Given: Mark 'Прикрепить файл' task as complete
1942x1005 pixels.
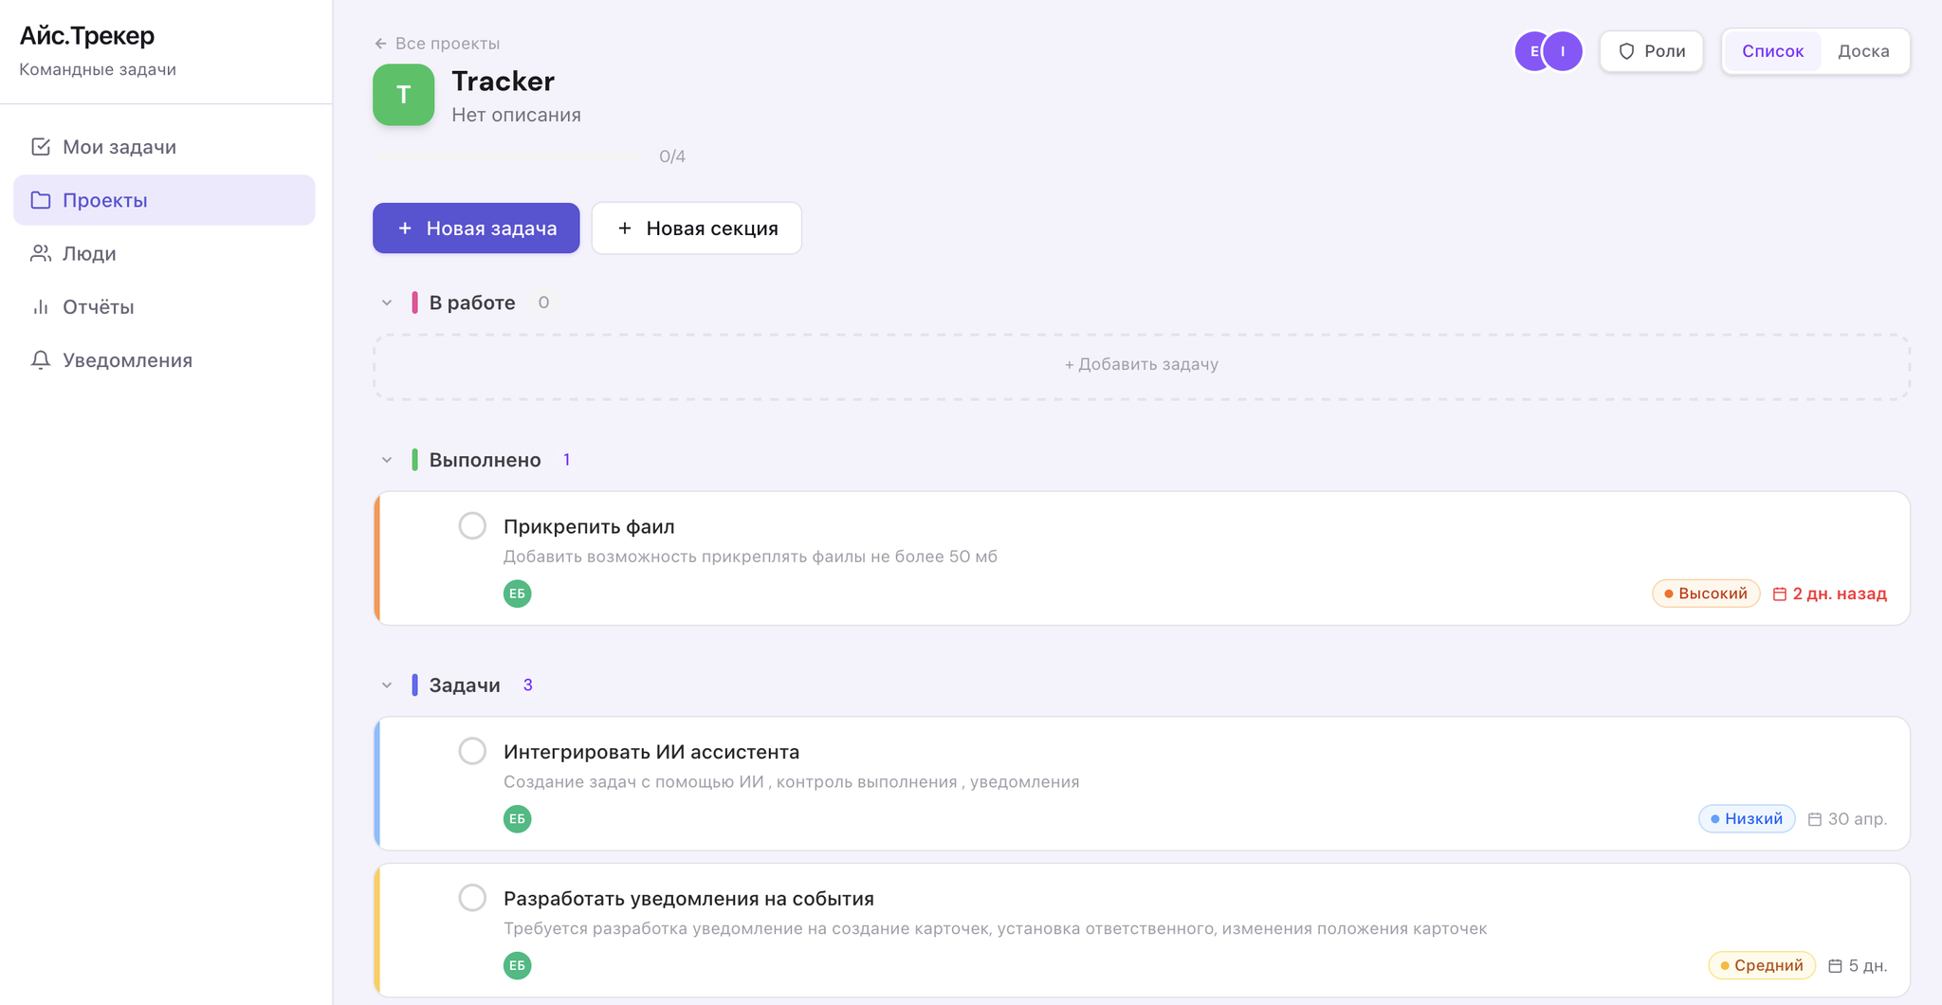Looking at the screenshot, I should (472, 526).
